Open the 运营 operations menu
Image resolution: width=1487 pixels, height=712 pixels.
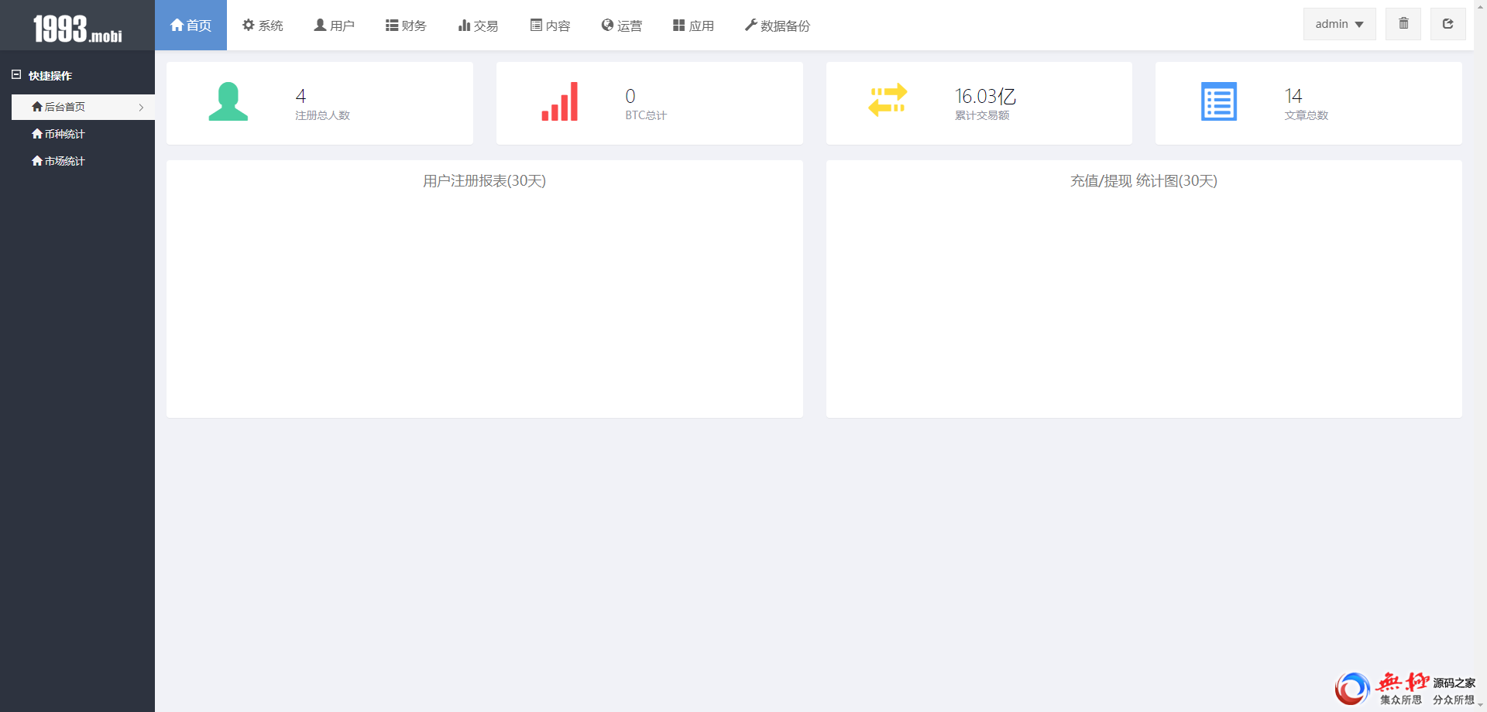(x=622, y=26)
